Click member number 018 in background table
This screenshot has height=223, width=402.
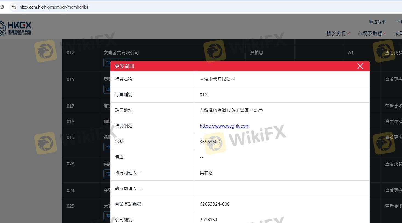click(71, 122)
